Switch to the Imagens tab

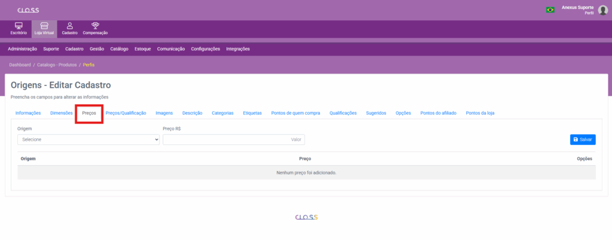coord(164,113)
